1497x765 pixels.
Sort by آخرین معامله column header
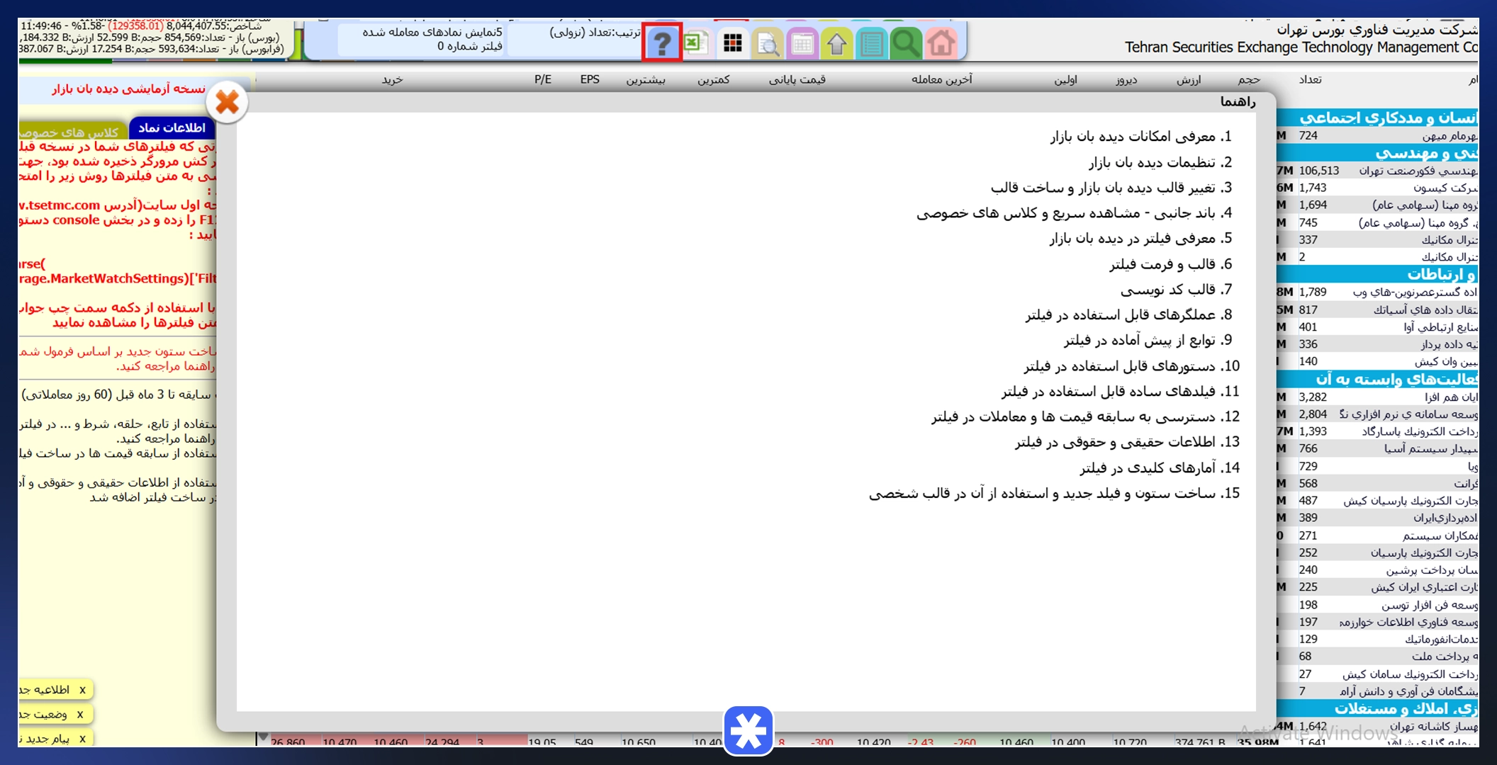coord(941,79)
